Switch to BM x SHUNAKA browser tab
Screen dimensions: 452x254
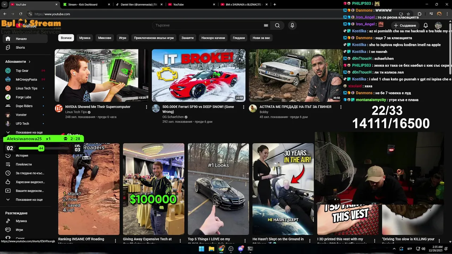tap(244, 5)
